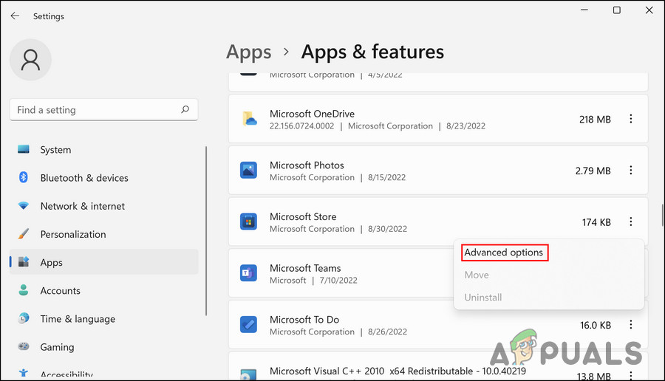Maximize the Settings window

tap(617, 10)
